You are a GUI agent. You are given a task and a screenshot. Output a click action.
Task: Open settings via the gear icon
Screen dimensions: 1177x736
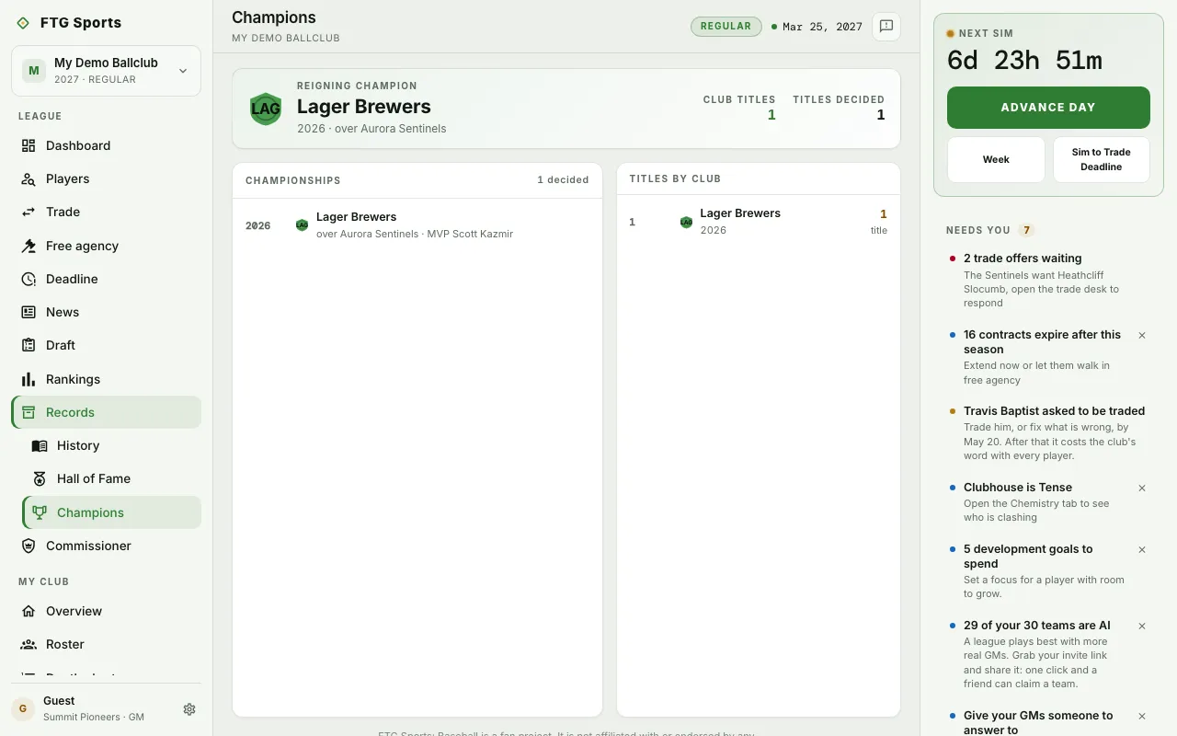pyautogui.click(x=189, y=709)
